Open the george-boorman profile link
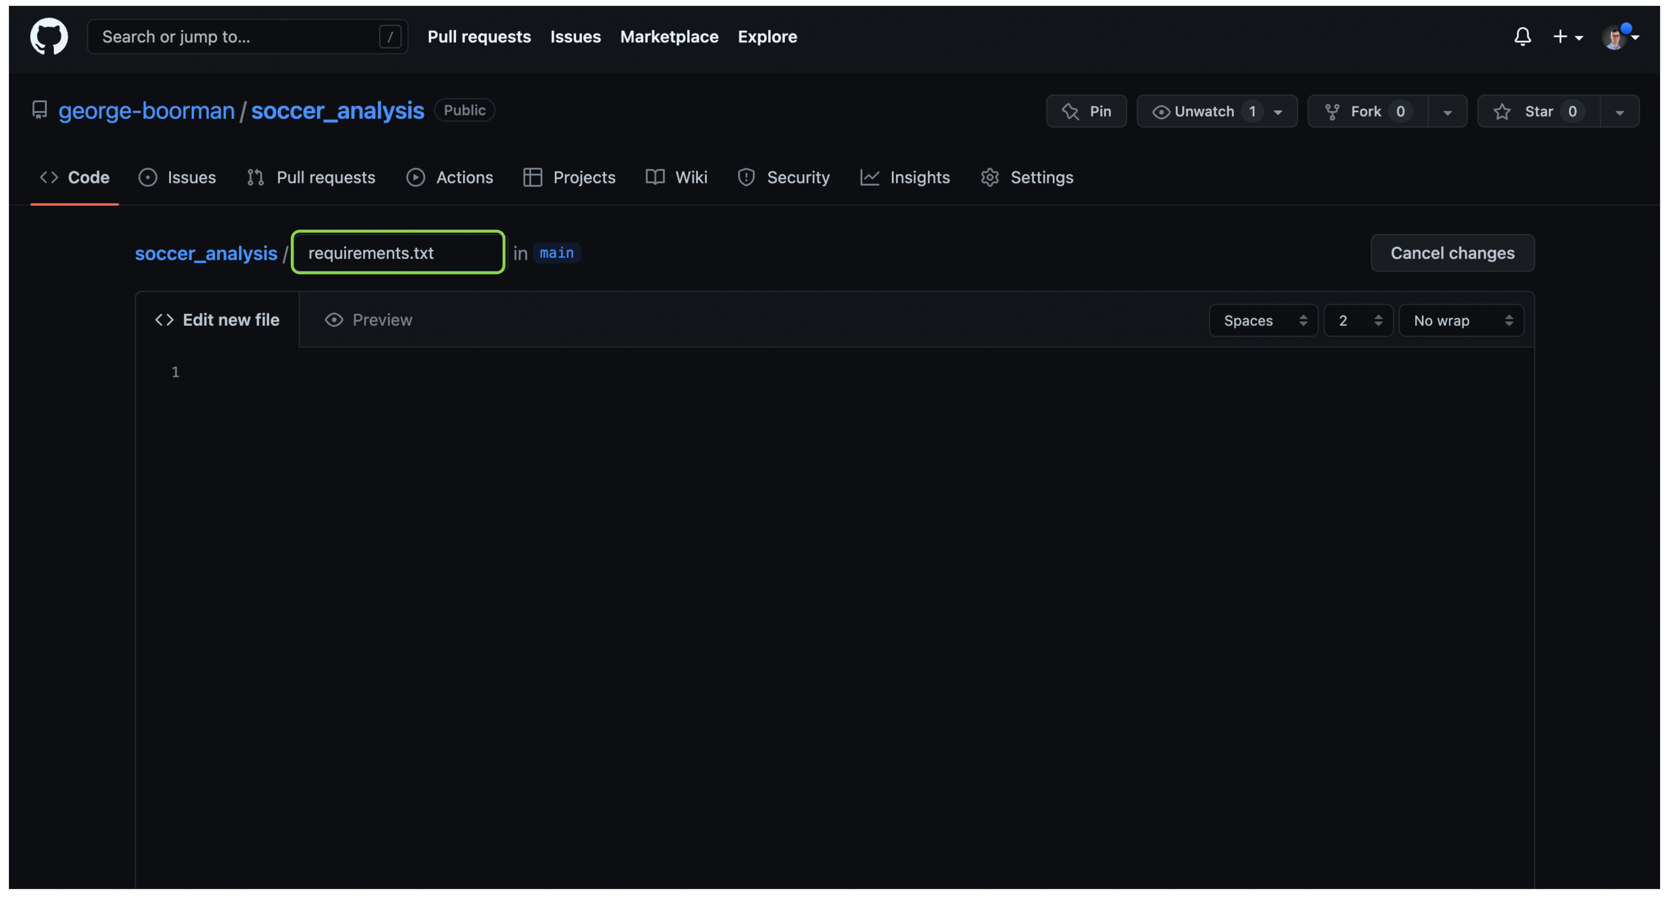 click(147, 110)
